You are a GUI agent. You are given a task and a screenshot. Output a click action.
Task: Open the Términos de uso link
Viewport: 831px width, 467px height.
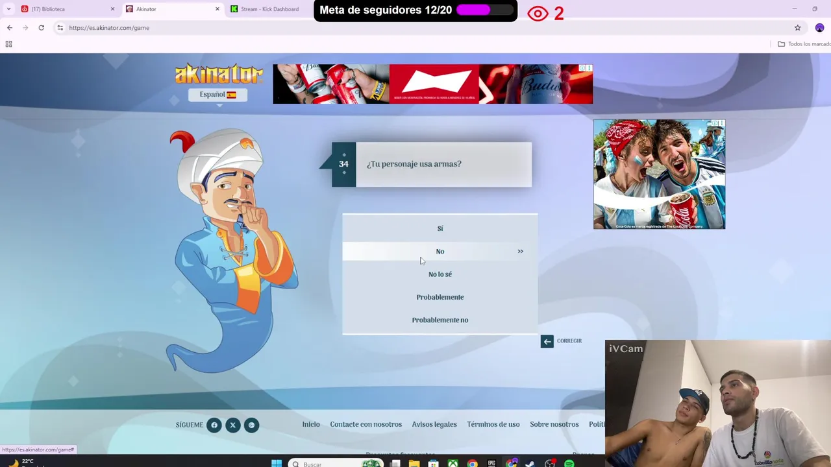[493, 424]
